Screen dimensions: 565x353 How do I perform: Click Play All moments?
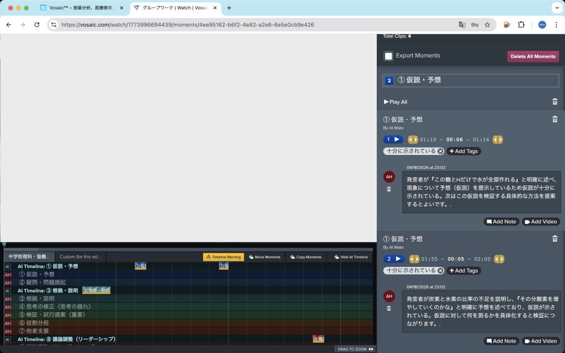tap(395, 102)
